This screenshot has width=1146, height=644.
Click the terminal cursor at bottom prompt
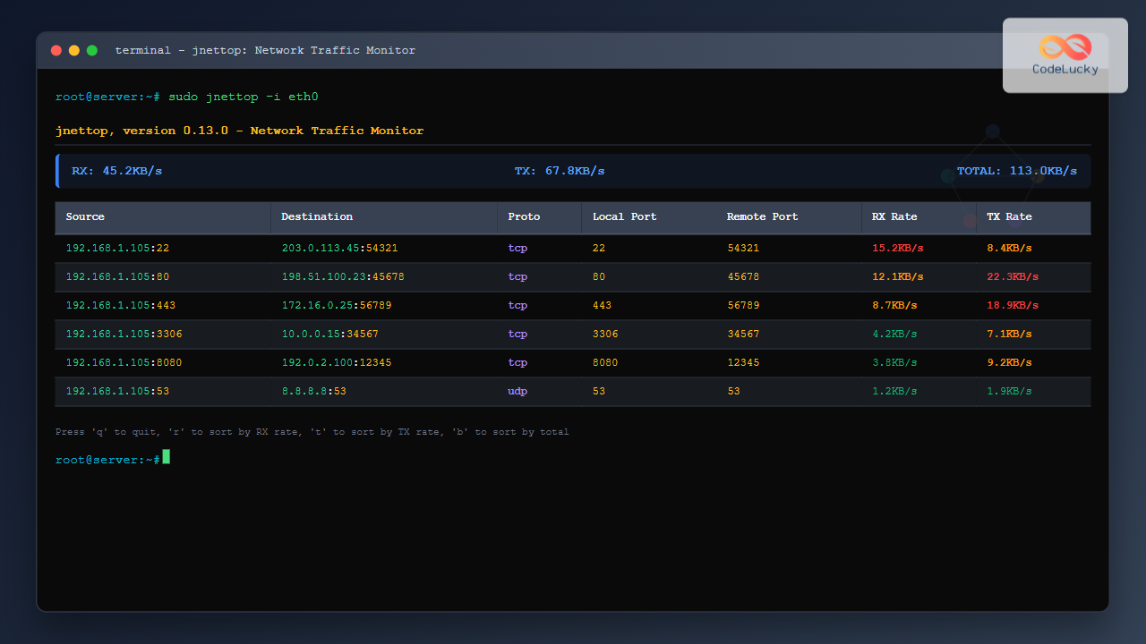[166, 457]
